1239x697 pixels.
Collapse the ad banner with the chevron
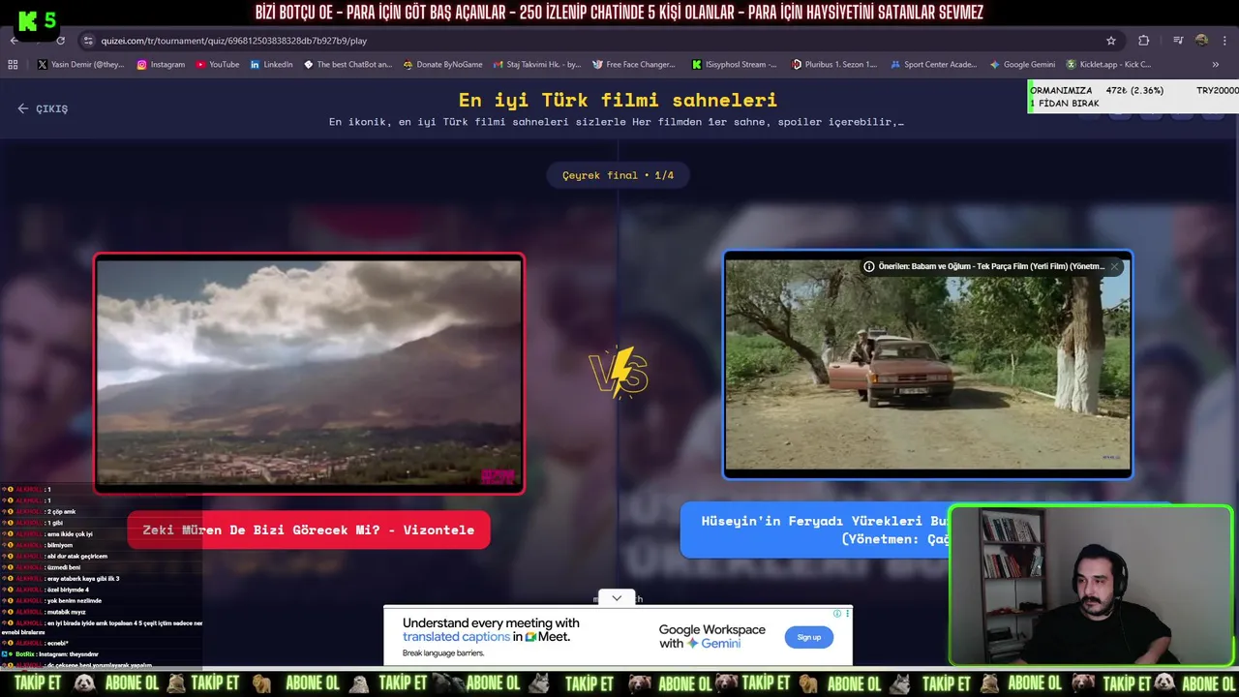coord(617,598)
